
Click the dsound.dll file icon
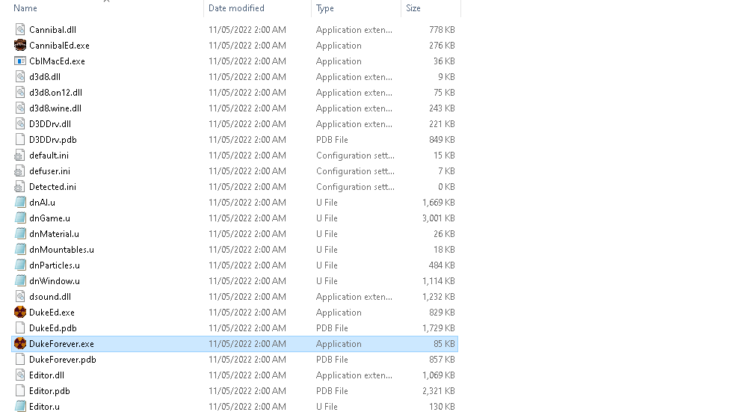pyautogui.click(x=20, y=297)
